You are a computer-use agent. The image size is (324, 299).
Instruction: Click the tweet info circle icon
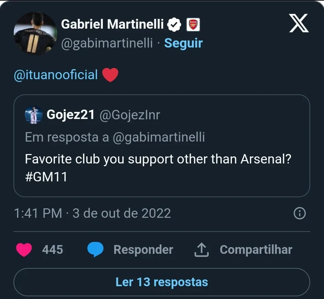coord(300,213)
